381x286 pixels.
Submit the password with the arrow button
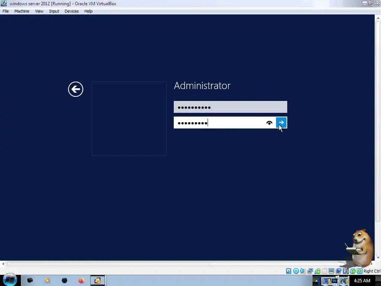[x=281, y=123]
